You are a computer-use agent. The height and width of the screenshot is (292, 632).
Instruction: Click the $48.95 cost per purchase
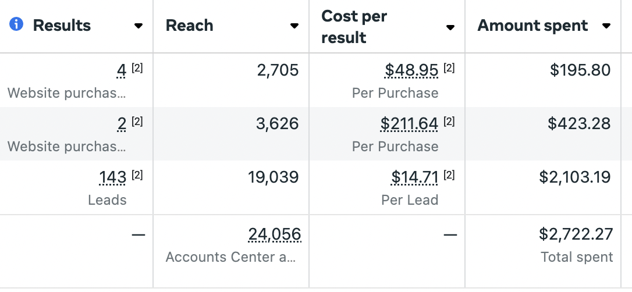click(411, 70)
